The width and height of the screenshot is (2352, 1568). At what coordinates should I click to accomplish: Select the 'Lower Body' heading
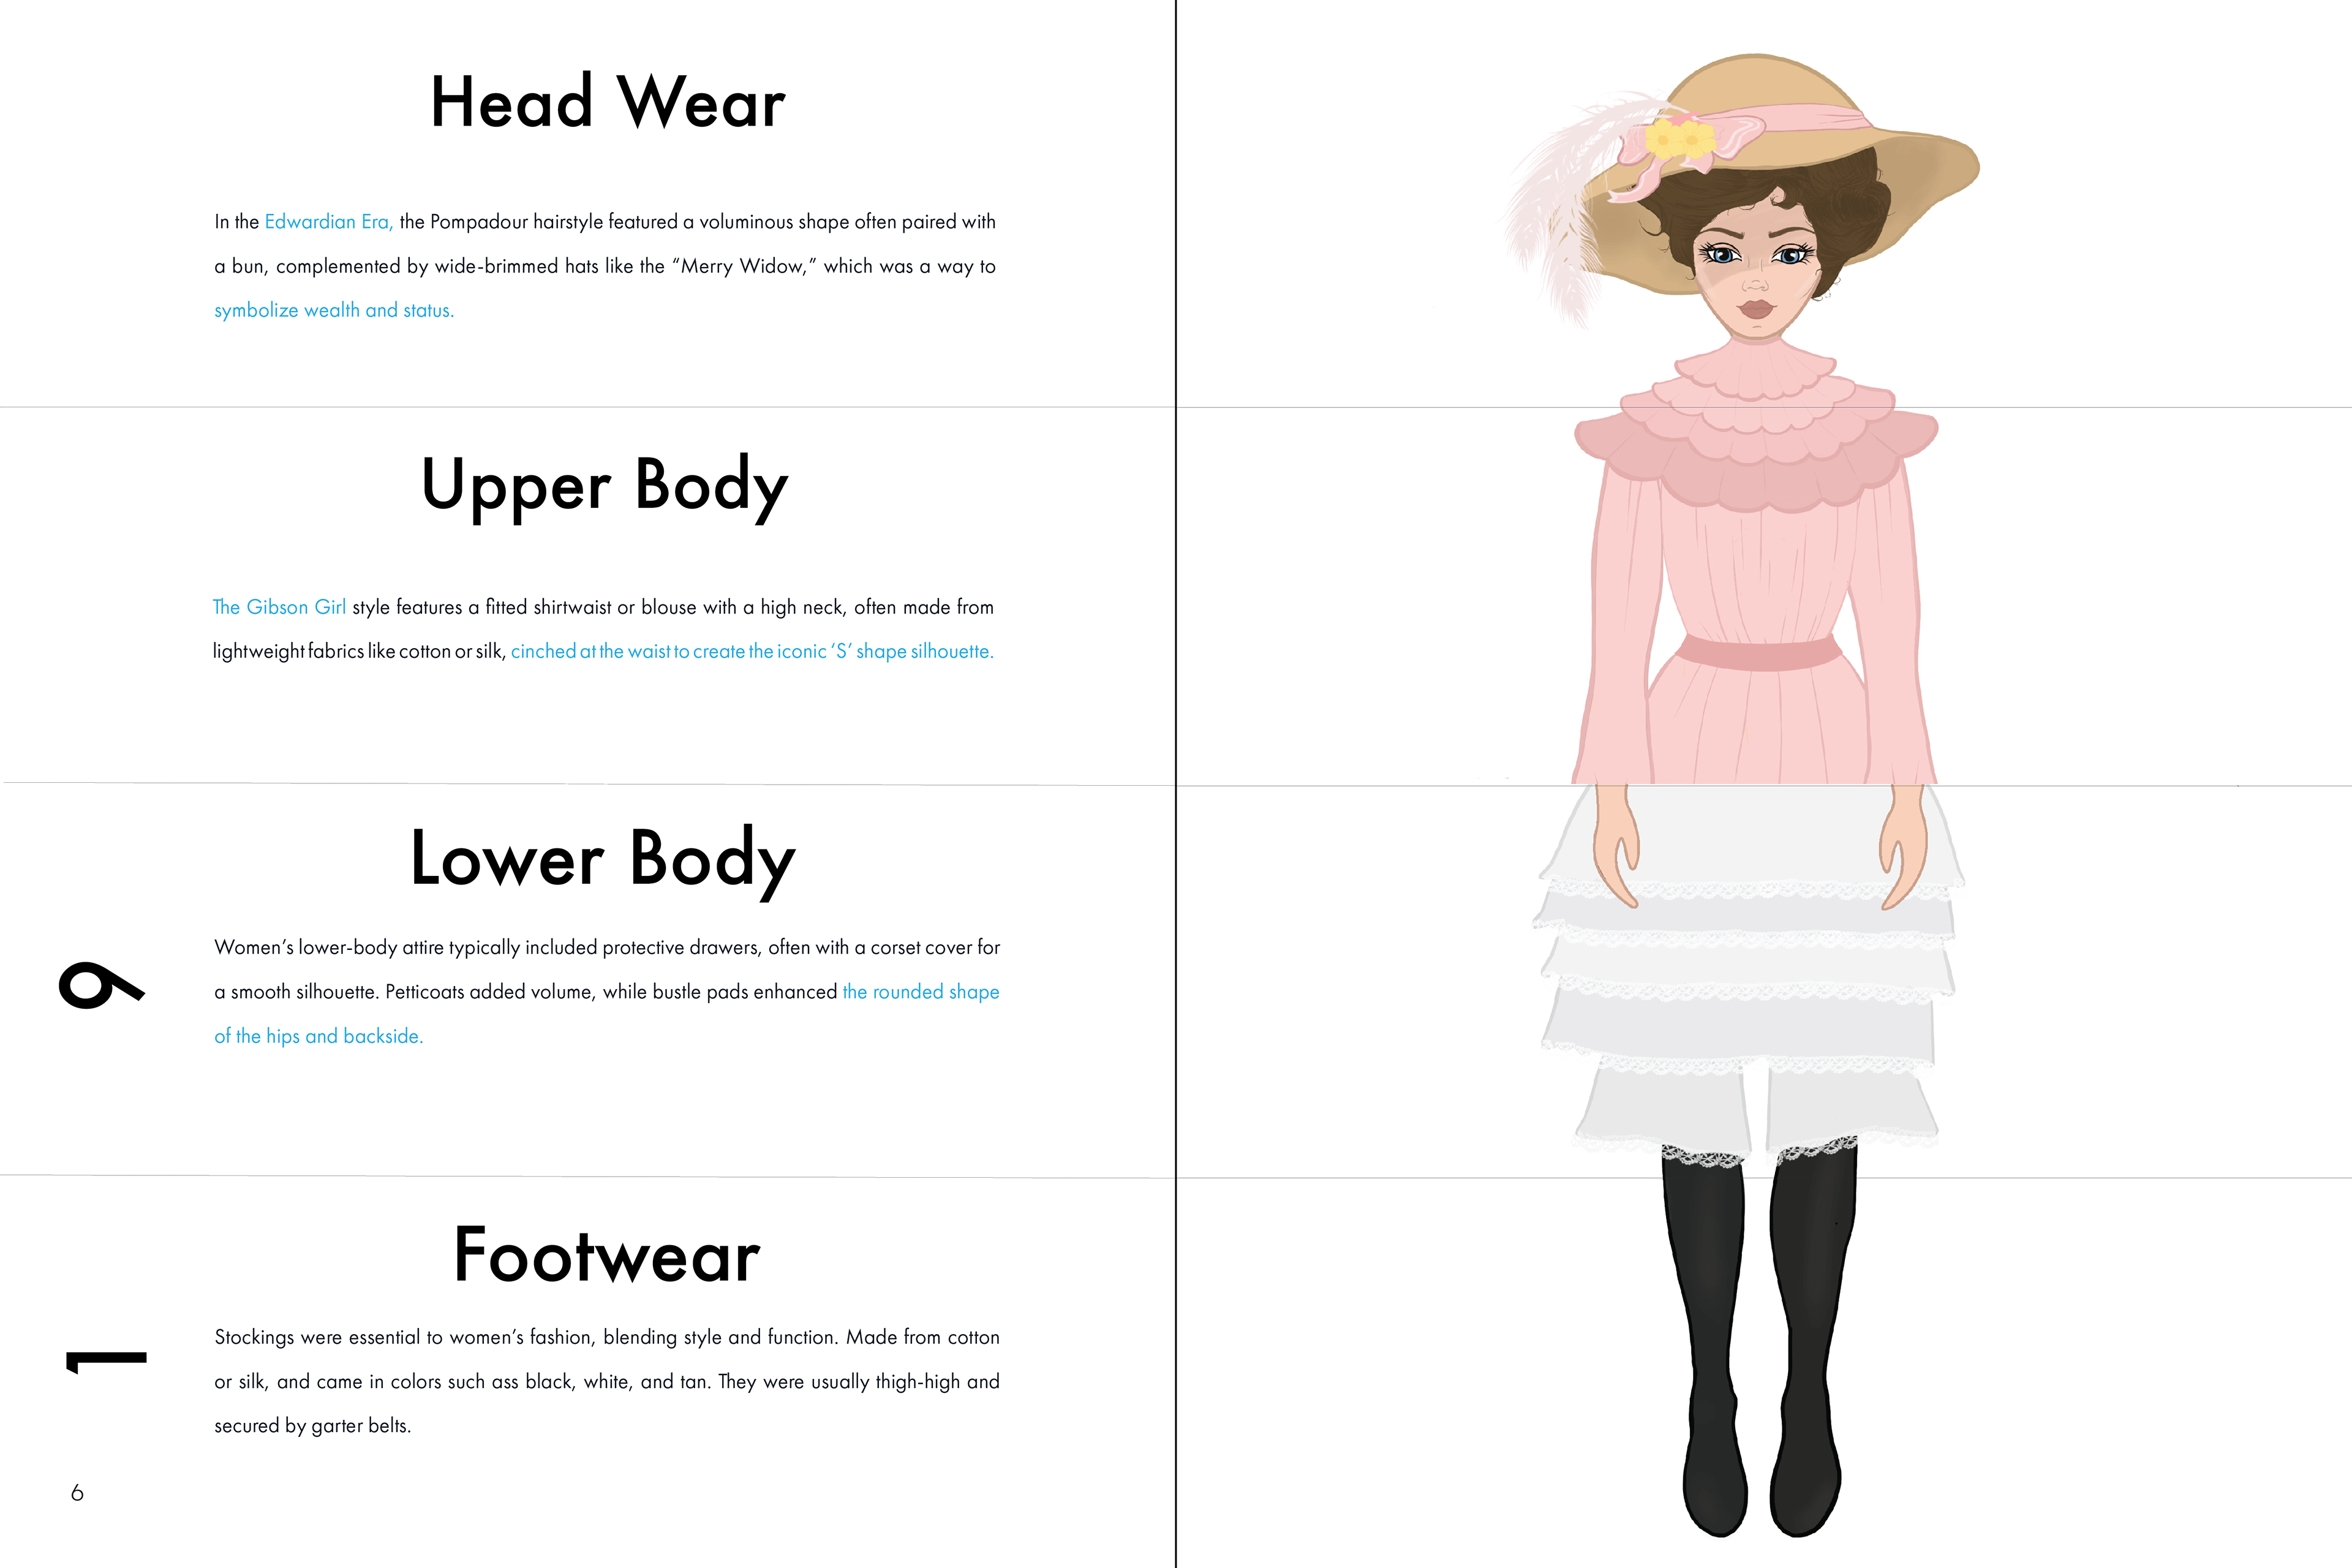coord(603,859)
